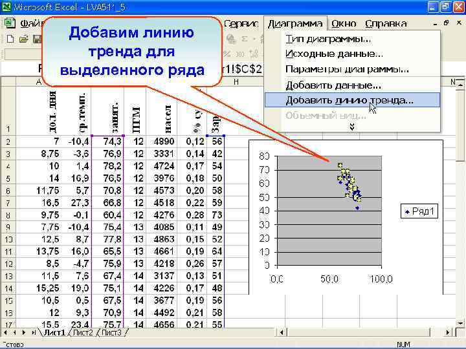This screenshot has height=349, width=466.
Task: Click the Excel workbook icon beside Файл
Action: 10,23
